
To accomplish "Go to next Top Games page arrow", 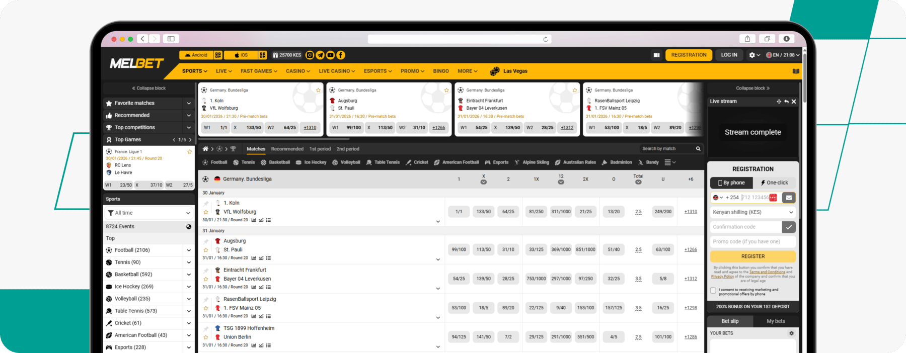I will tap(190, 140).
